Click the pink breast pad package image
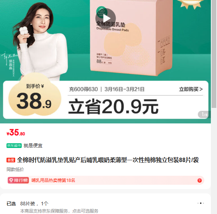 (132, 37)
